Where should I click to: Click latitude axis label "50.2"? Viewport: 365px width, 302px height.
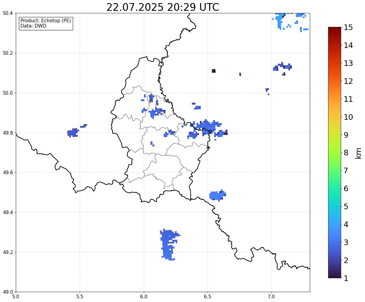[8, 53]
